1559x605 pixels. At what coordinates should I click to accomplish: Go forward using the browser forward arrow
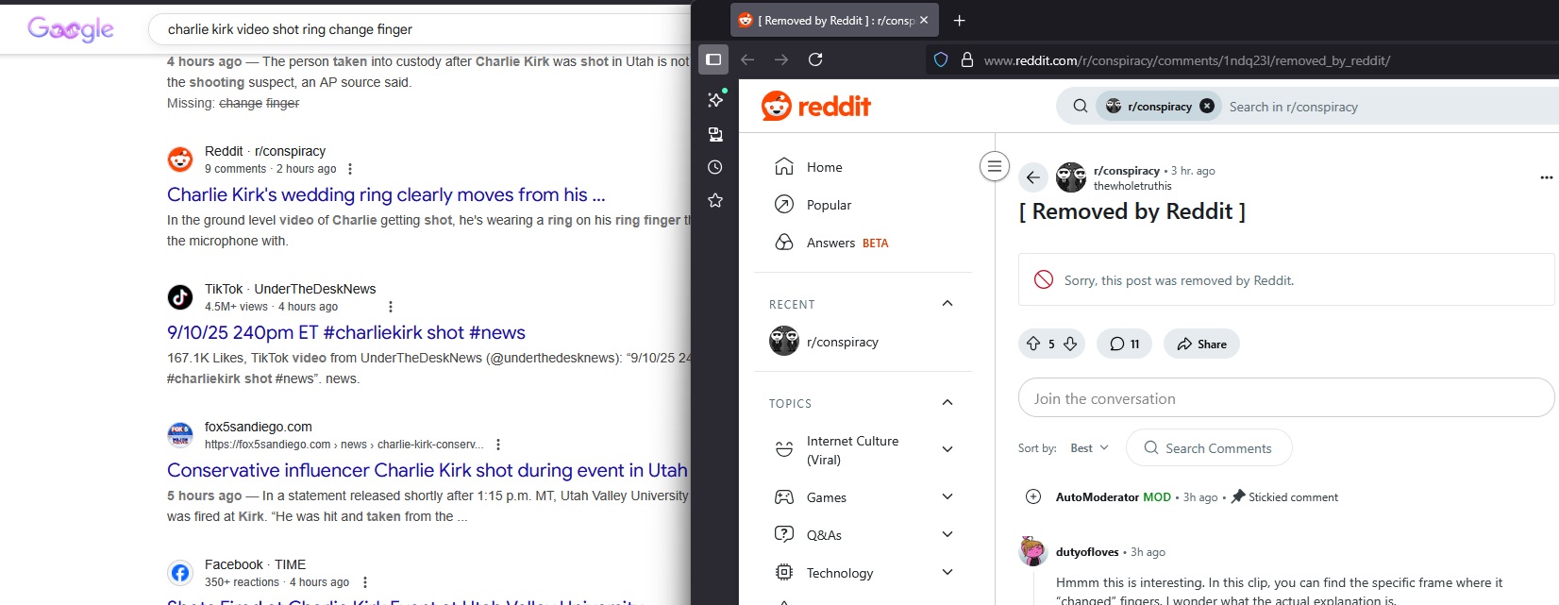[x=781, y=59]
